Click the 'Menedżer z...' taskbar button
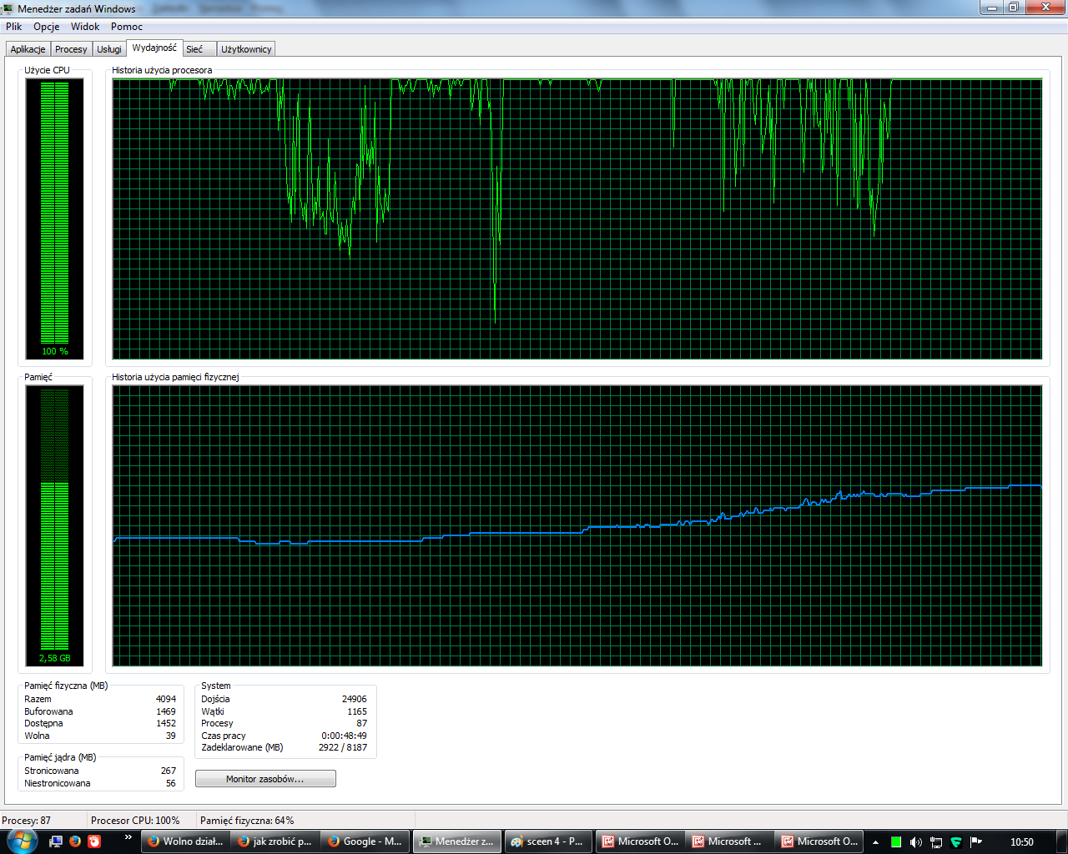The width and height of the screenshot is (1068, 854). [x=457, y=841]
